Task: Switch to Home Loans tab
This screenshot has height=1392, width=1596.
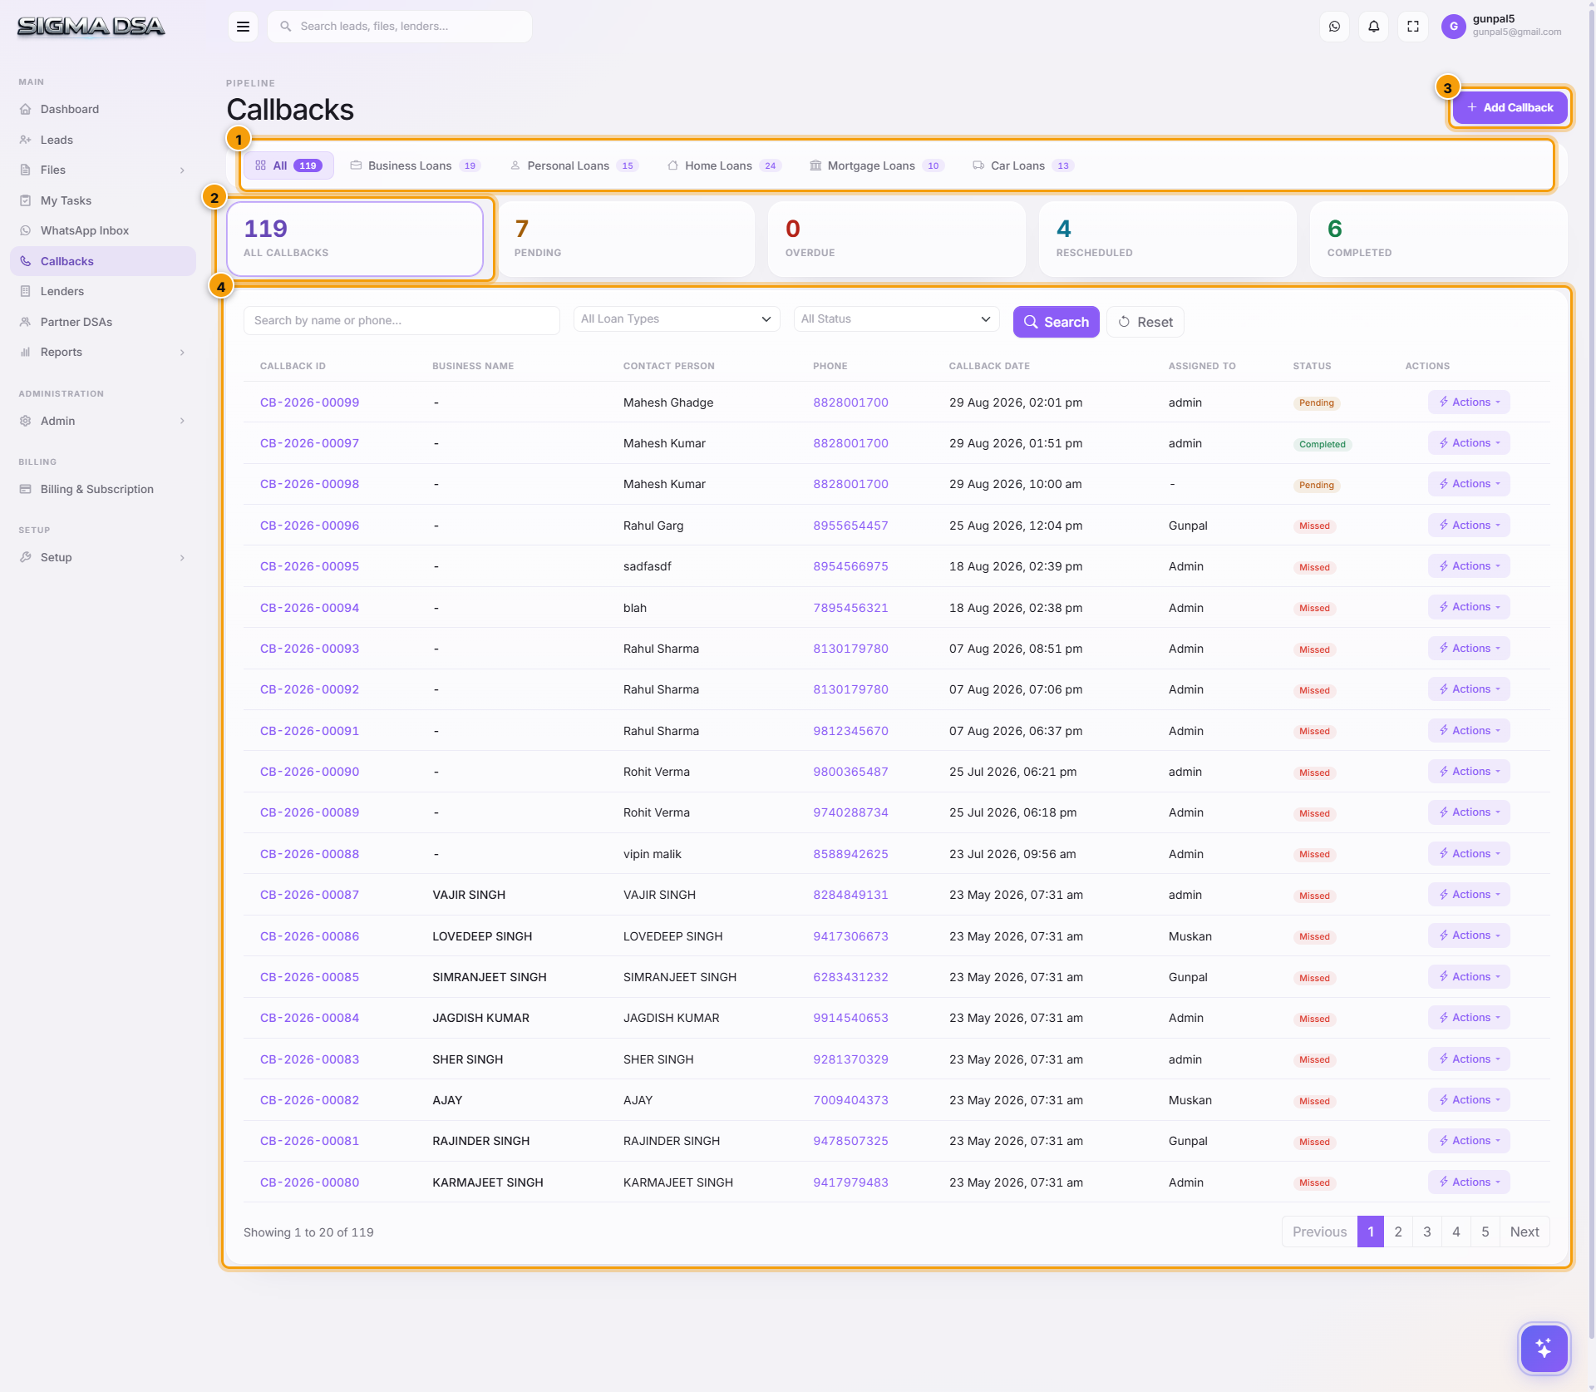Action: coord(724,165)
